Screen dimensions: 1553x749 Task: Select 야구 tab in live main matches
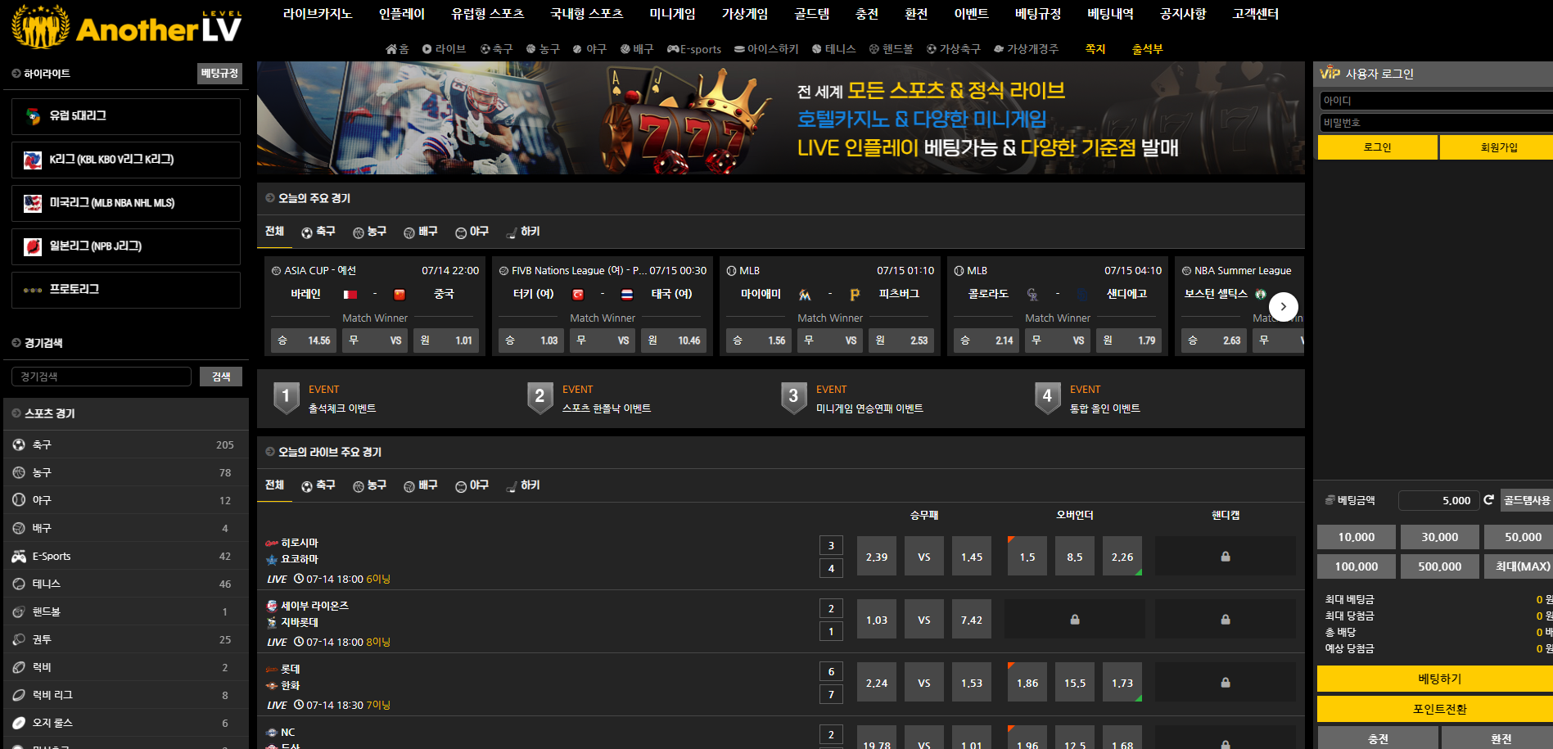tap(472, 485)
